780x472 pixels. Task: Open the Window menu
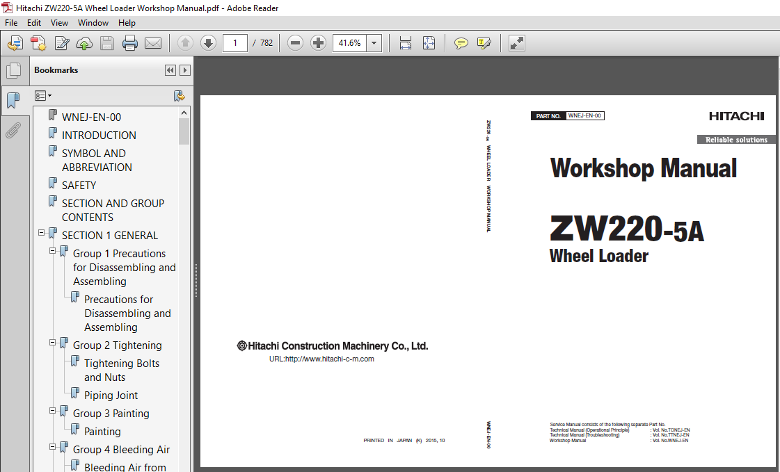(93, 23)
